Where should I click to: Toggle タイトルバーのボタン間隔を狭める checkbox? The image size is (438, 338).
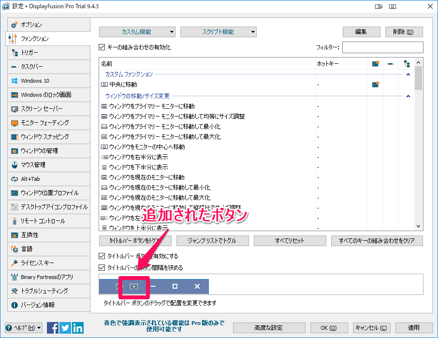(102, 267)
